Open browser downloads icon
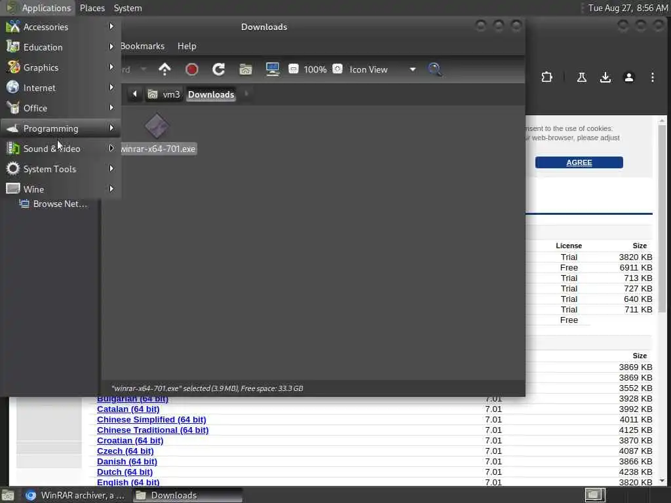 (x=605, y=77)
